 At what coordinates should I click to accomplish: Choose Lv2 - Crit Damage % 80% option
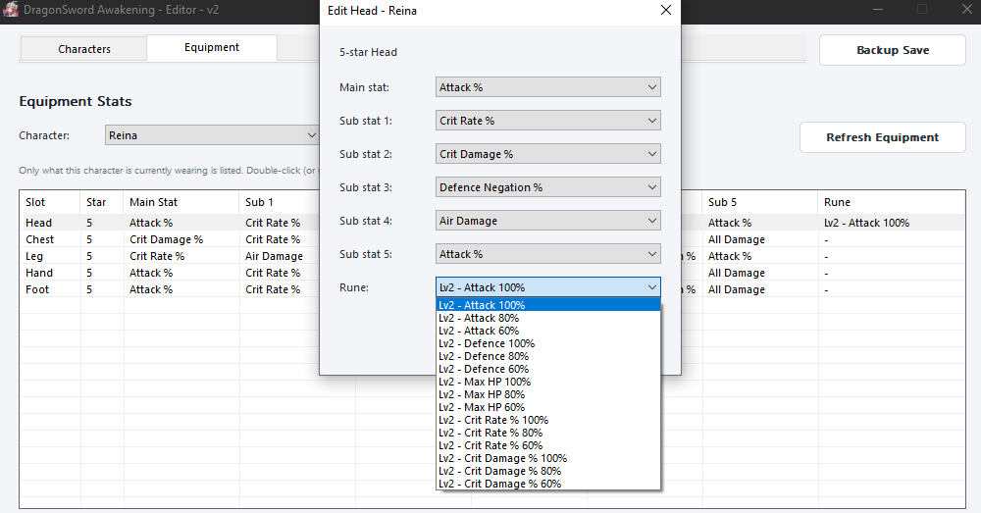(548, 471)
